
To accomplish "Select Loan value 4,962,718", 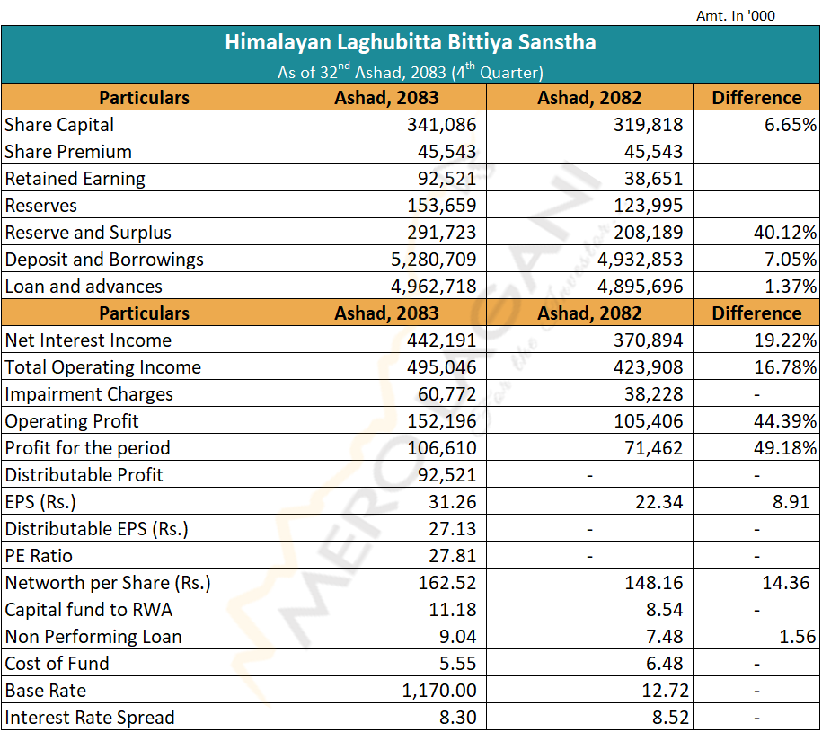I will 434,287.
